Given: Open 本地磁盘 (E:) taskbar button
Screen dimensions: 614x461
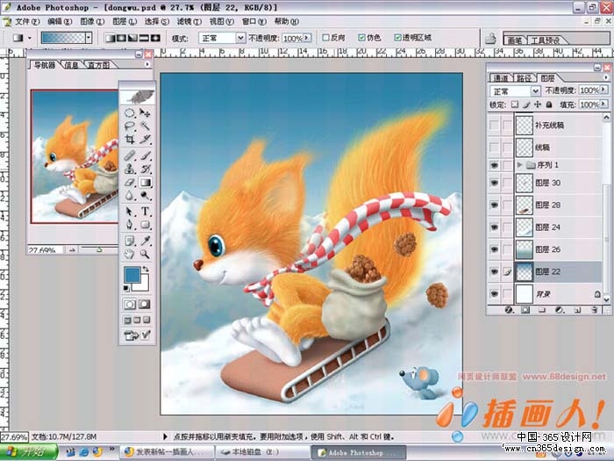Looking at the screenshot, I should tap(262, 452).
